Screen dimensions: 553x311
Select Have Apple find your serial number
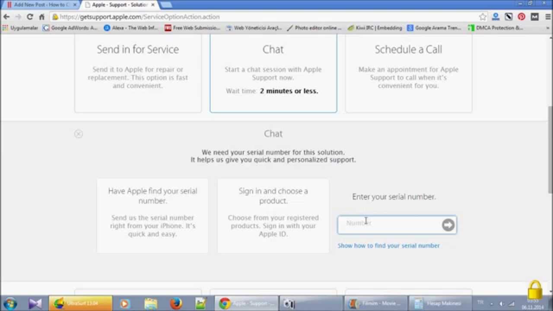point(153,216)
